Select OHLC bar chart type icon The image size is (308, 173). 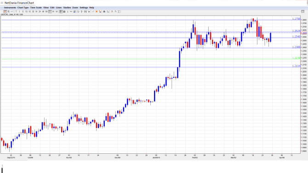click(x=8, y=12)
